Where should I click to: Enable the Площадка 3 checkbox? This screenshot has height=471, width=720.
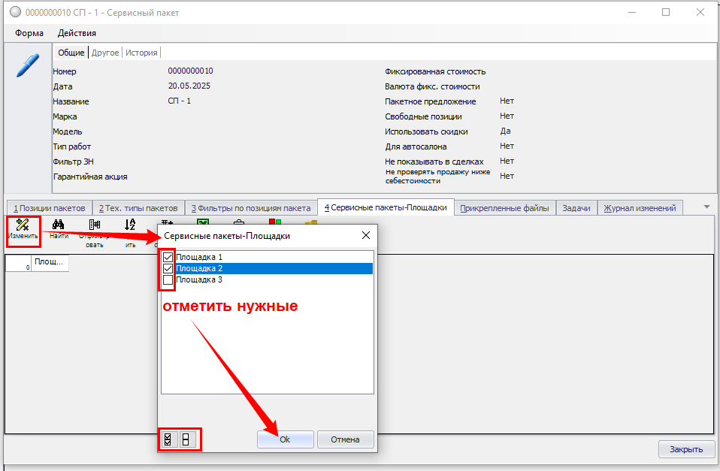click(168, 279)
